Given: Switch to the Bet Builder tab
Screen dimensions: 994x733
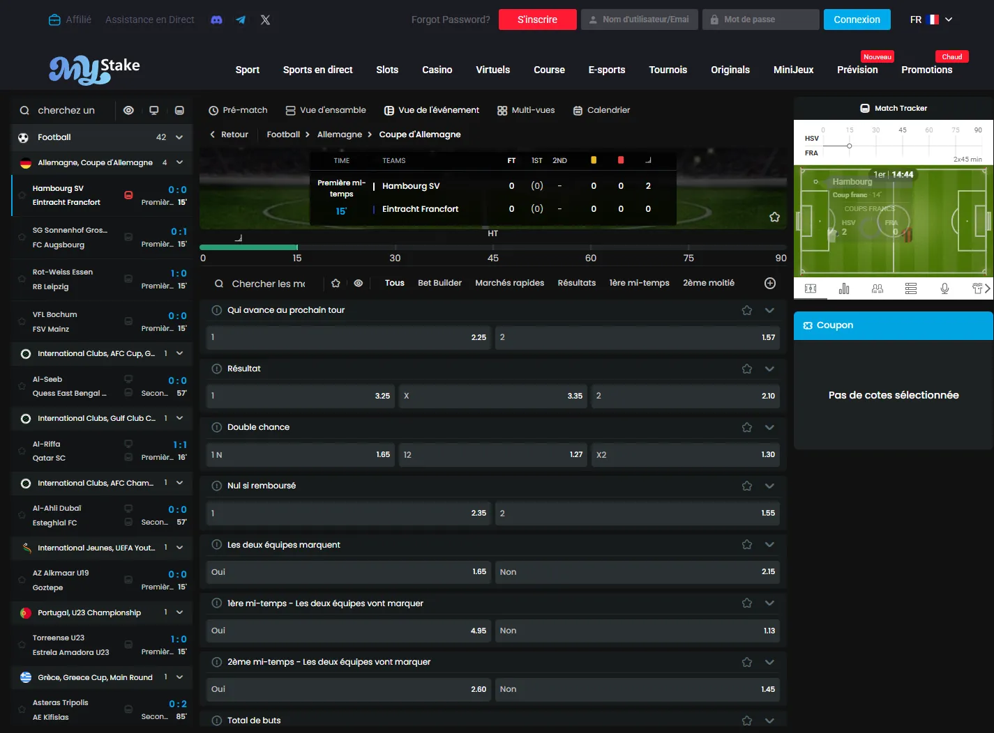Looking at the screenshot, I should (x=439, y=283).
